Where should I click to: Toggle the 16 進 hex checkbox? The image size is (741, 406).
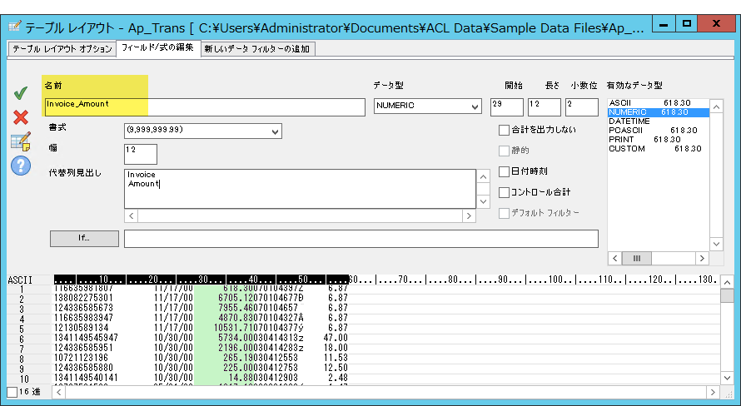12,391
